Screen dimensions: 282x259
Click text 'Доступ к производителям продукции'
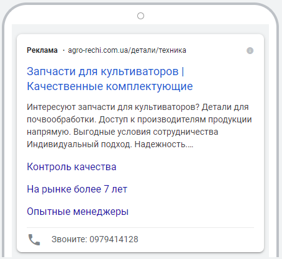click(x=175, y=119)
